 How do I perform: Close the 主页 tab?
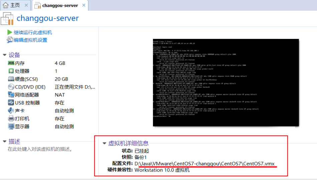click(26, 5)
